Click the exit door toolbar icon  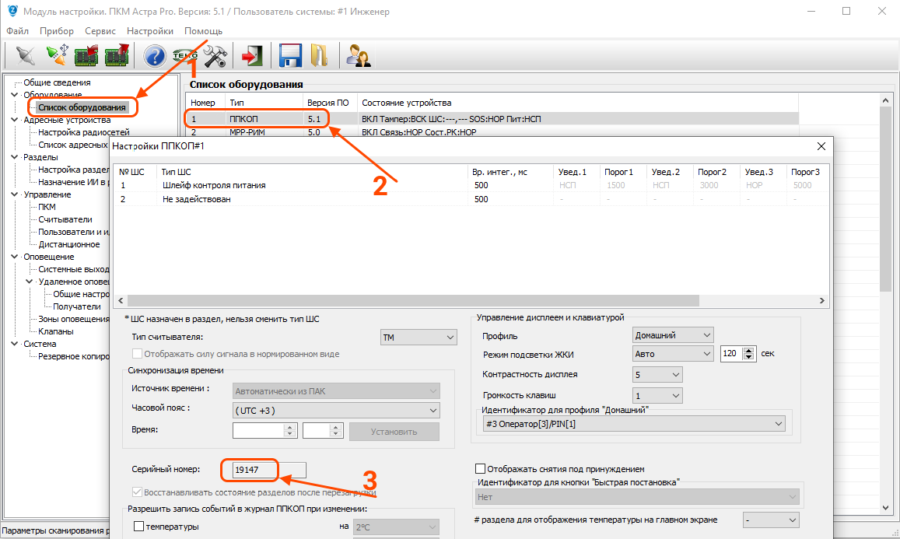tap(252, 56)
